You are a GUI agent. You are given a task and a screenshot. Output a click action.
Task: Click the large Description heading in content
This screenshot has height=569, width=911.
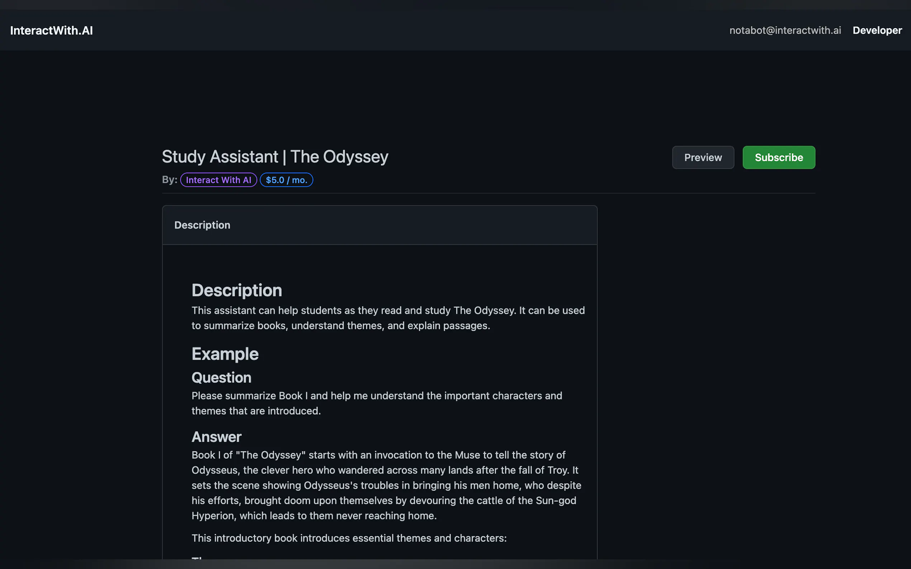pos(236,290)
